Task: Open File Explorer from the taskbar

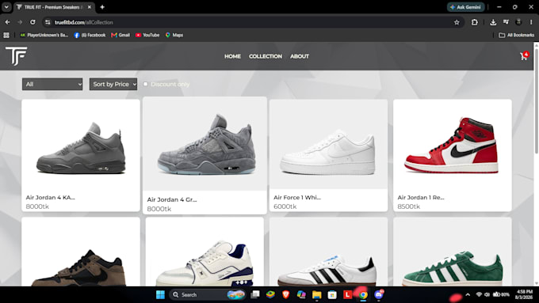Action: point(316,294)
